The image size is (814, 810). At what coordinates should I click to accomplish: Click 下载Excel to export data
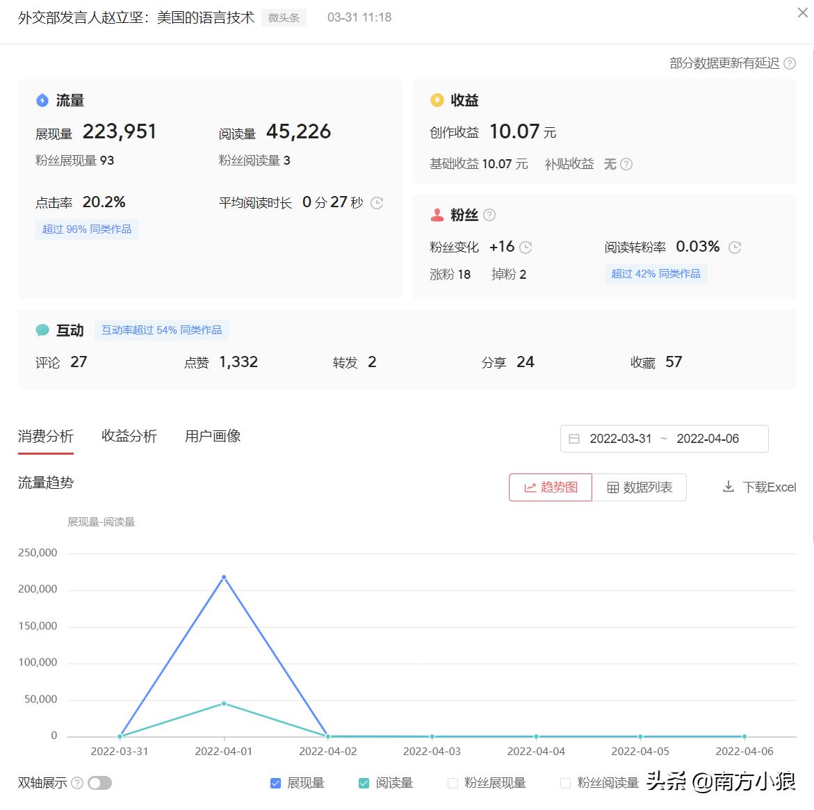(x=759, y=487)
